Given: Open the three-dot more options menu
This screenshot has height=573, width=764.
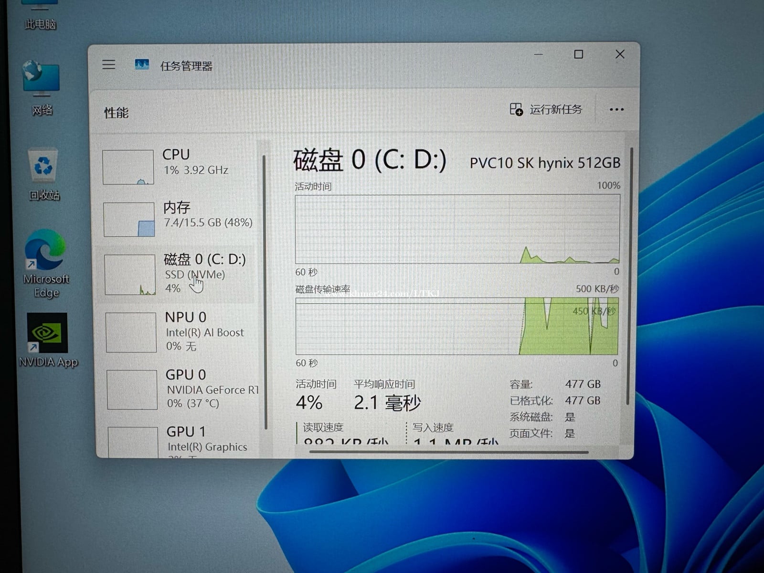Looking at the screenshot, I should tap(616, 110).
